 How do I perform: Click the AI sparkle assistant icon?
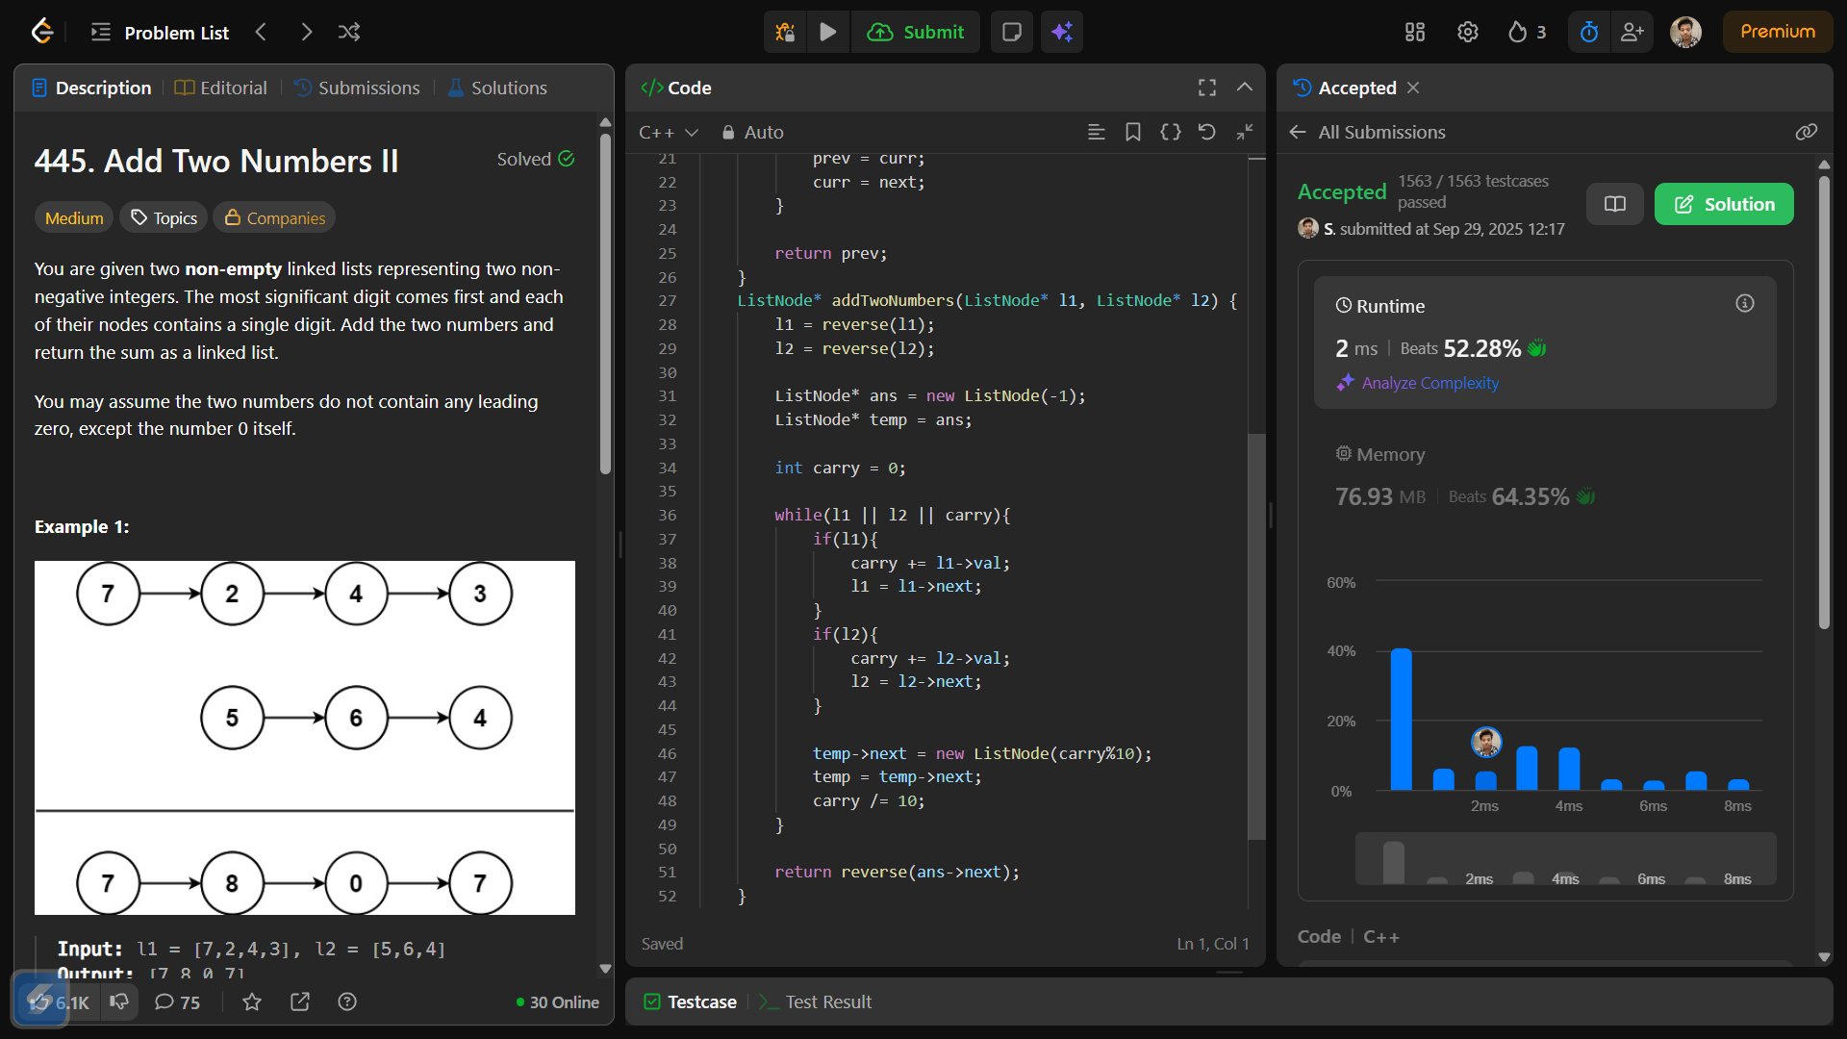1062,32
